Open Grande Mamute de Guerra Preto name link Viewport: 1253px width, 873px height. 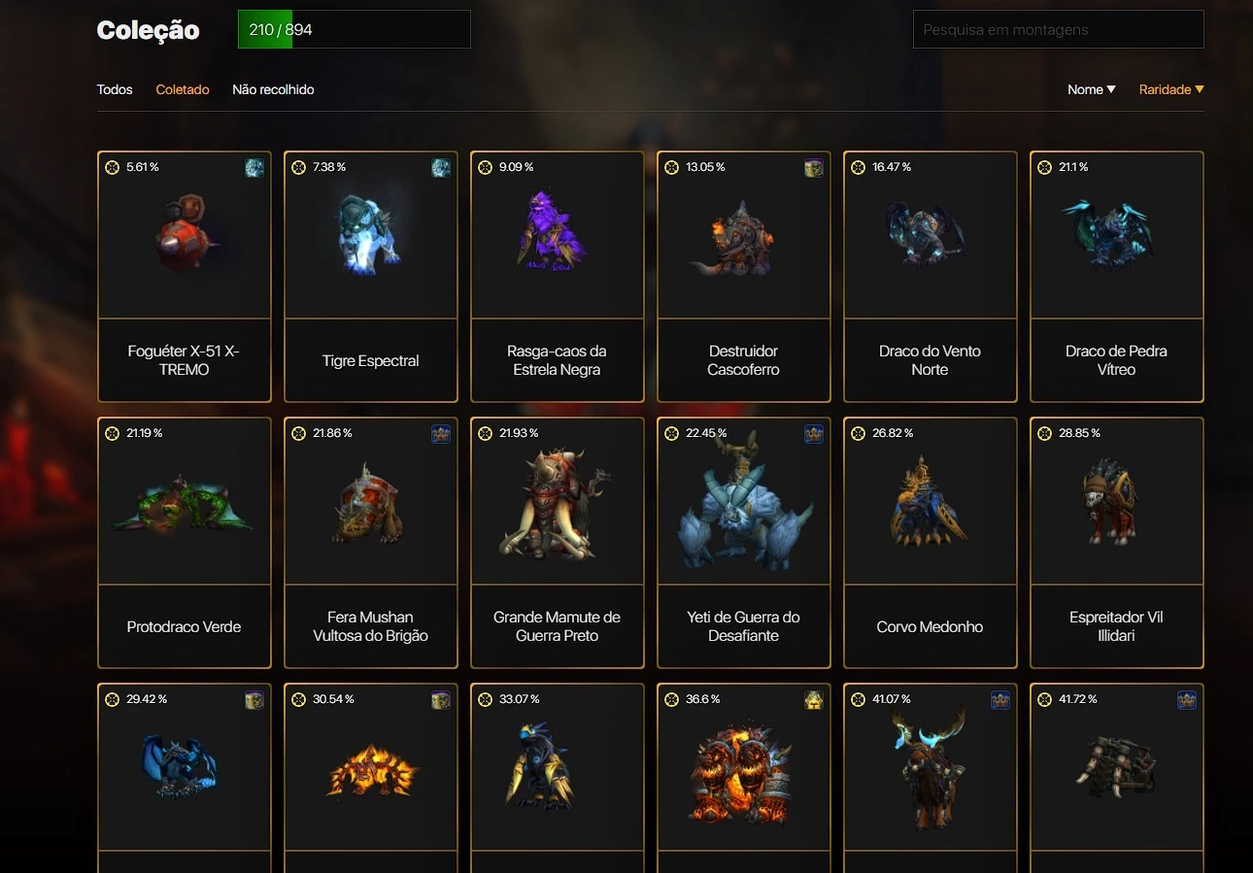558,626
